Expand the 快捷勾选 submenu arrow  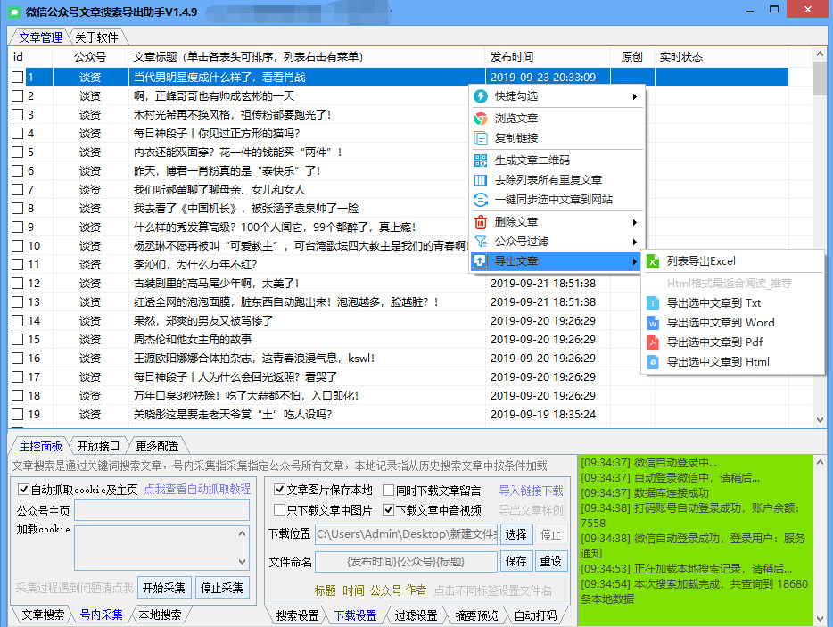point(634,96)
